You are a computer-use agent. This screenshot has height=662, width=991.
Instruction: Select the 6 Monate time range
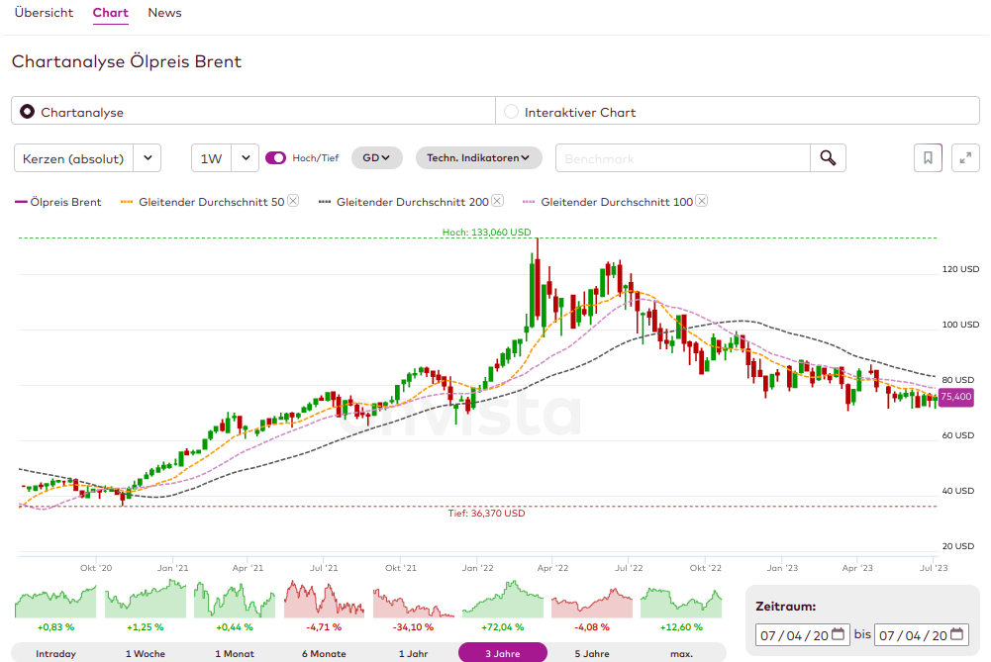click(324, 653)
